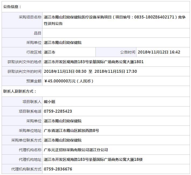Click the project name announcement title text
This screenshot has height=175, width=191.
[x=114, y=20]
